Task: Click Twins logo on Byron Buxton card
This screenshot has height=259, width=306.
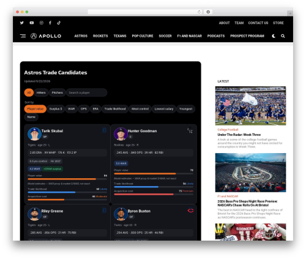Action: pos(190,210)
